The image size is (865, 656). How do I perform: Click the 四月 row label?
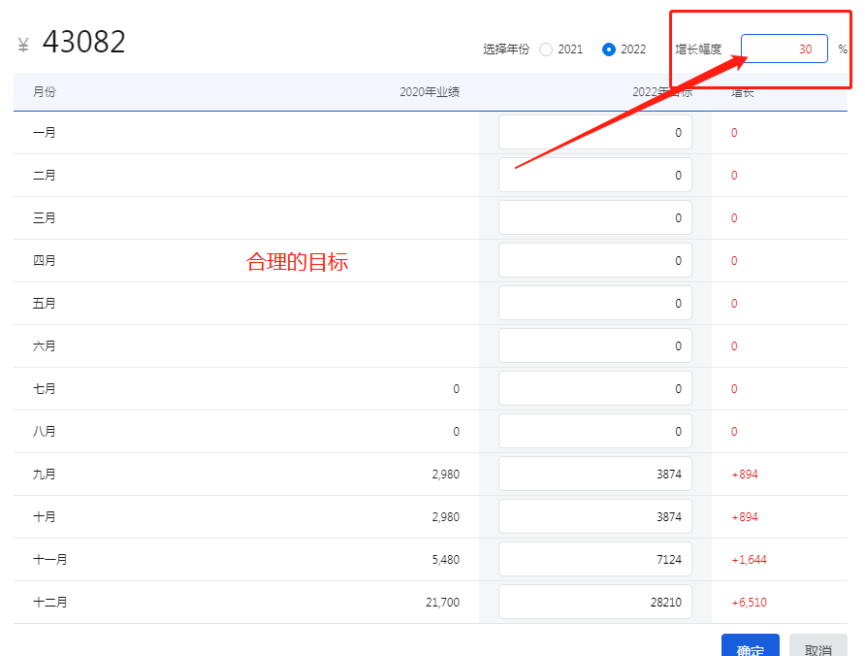pyautogui.click(x=45, y=261)
